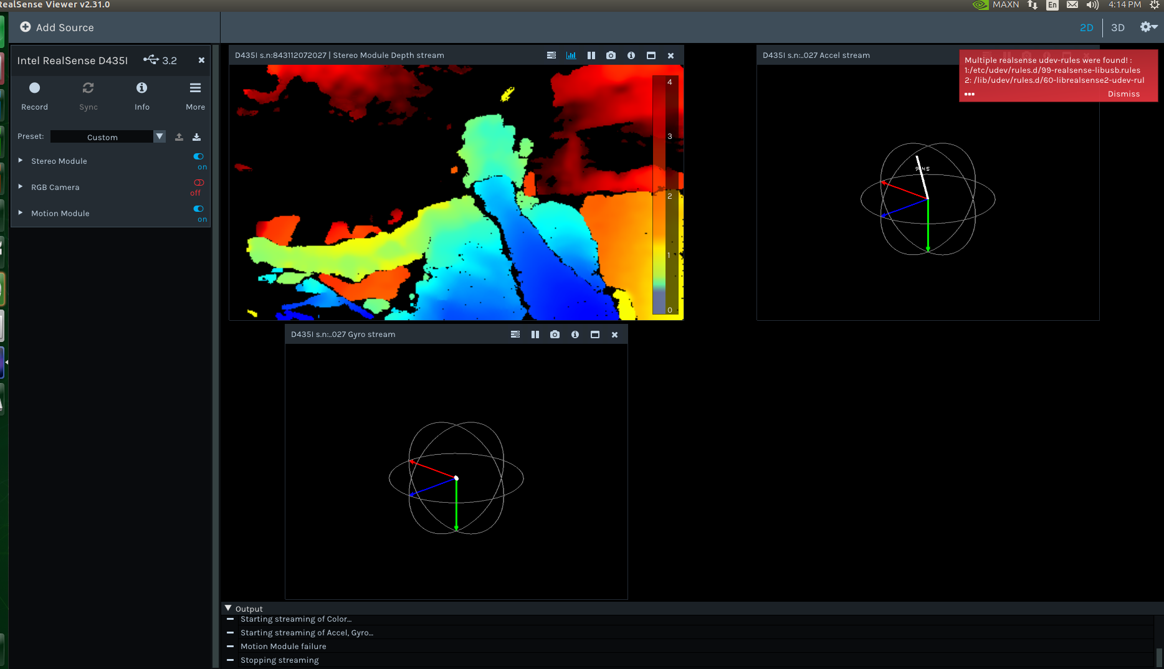Screen dimensions: 1164x669
Task: Expand the notification with the ellipsis
Action: [x=970, y=94]
